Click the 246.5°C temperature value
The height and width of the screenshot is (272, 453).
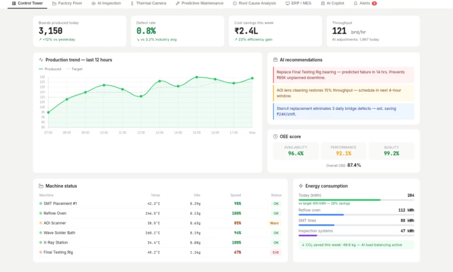[x=152, y=213]
